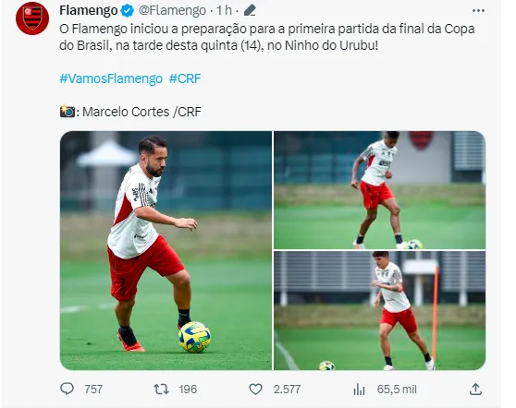
Task: Click the 2.577 likes count
Action: (x=287, y=390)
